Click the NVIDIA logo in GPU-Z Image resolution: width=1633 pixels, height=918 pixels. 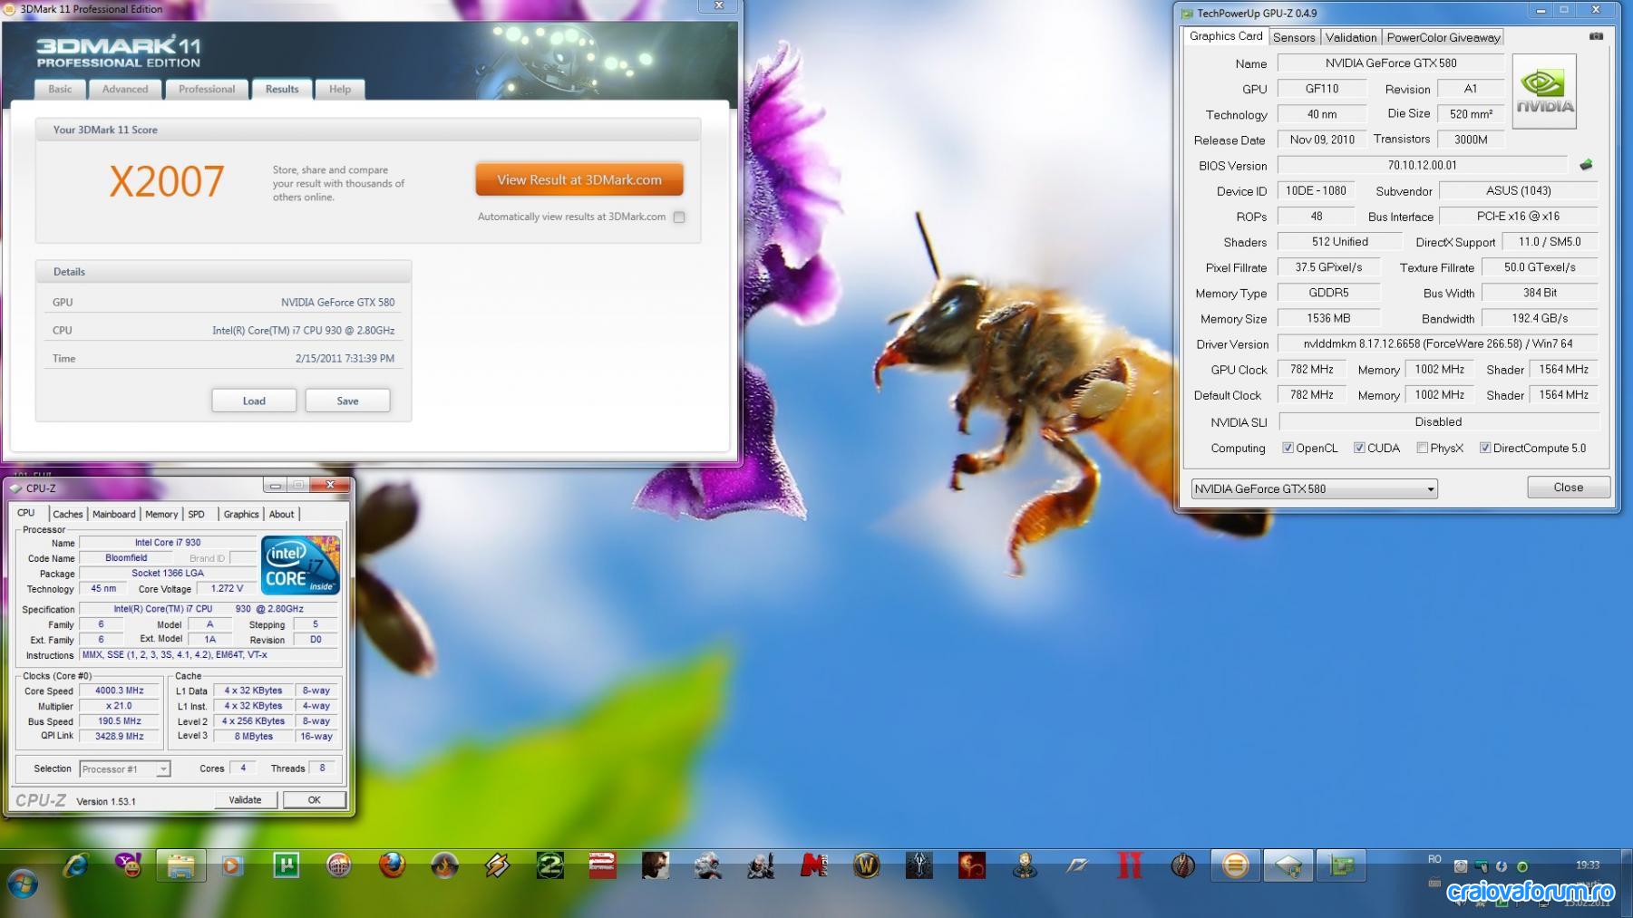coord(1544,91)
